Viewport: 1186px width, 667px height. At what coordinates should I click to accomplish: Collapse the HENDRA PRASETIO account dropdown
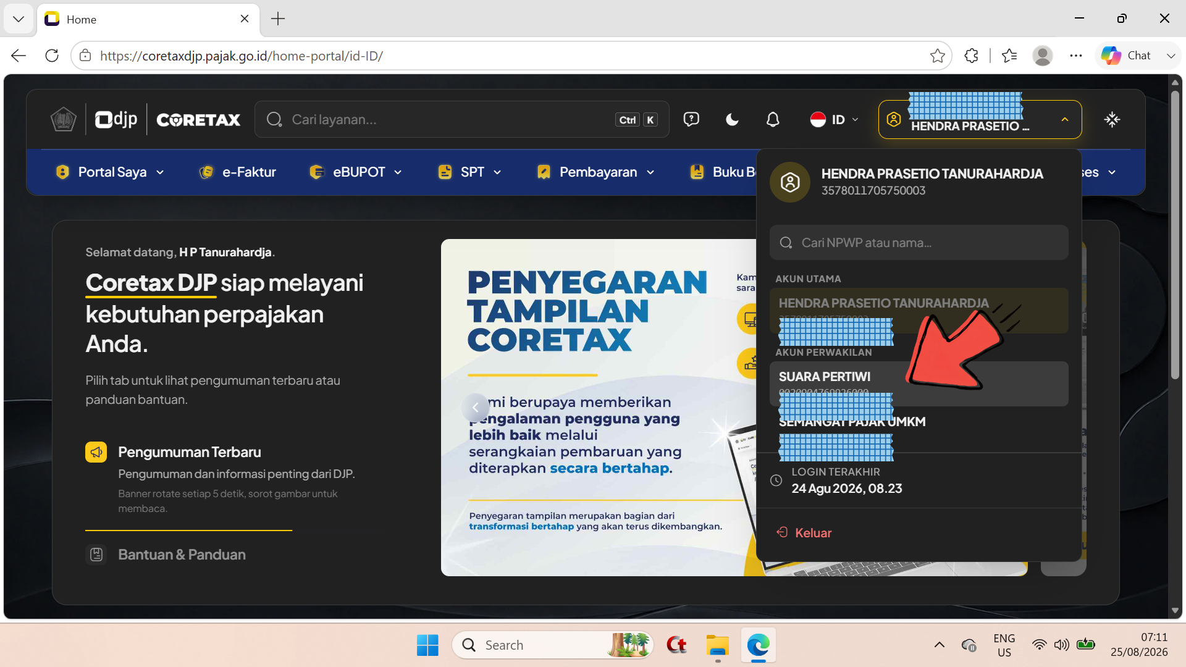coord(980,119)
